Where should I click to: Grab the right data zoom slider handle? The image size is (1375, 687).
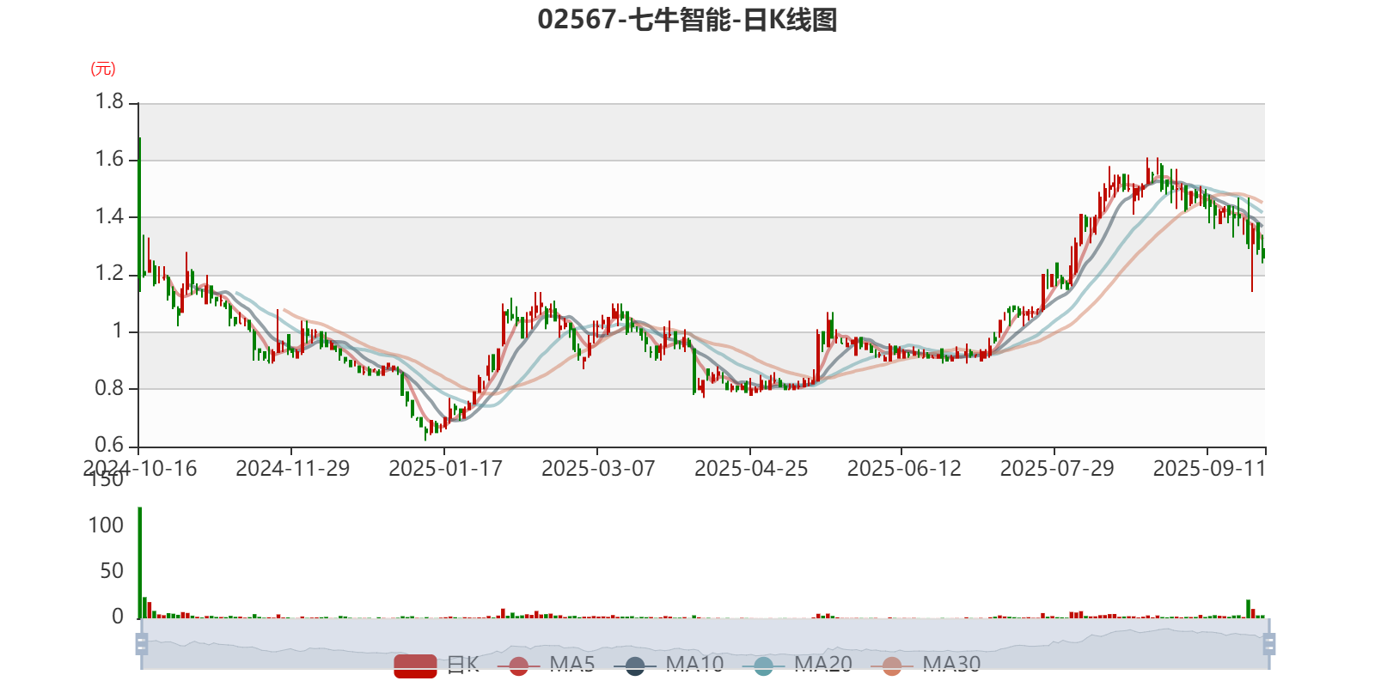click(x=1268, y=644)
